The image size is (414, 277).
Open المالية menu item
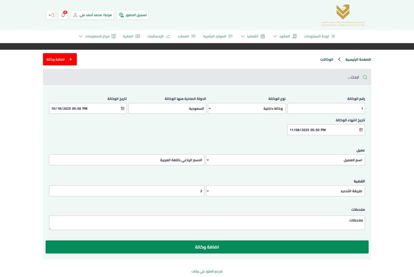tap(131, 36)
